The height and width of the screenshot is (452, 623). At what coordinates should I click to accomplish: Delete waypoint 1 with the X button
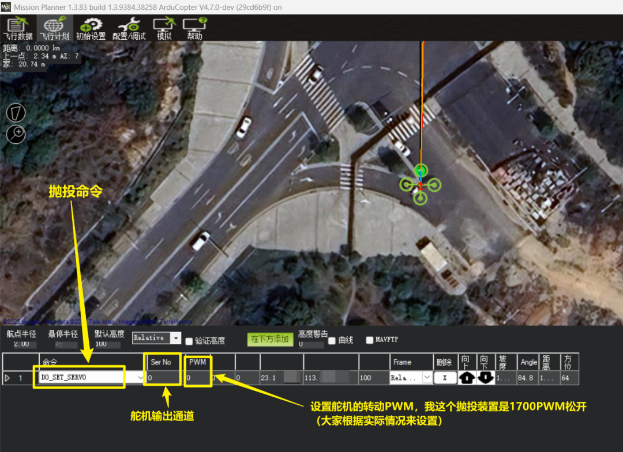point(444,378)
